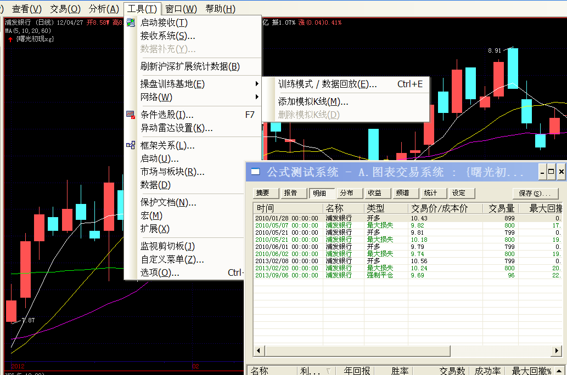
Task: Click the 框架关系 structure icon
Action: 130,145
